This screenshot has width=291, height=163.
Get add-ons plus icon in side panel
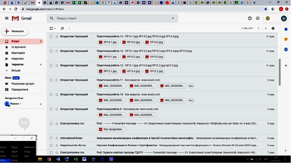[286, 66]
